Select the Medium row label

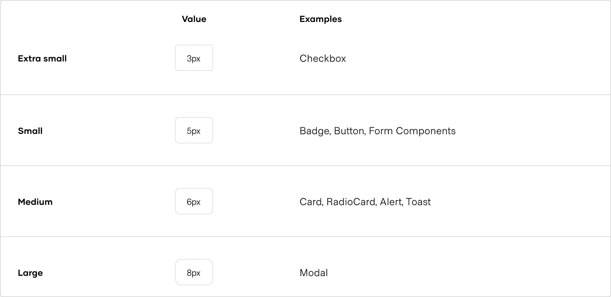tap(35, 202)
